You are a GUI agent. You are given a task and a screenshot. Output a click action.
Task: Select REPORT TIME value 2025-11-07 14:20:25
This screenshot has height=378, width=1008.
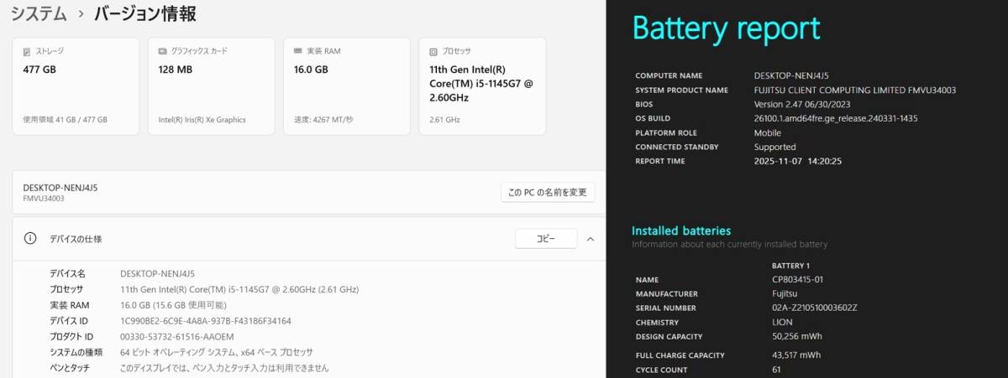point(798,161)
